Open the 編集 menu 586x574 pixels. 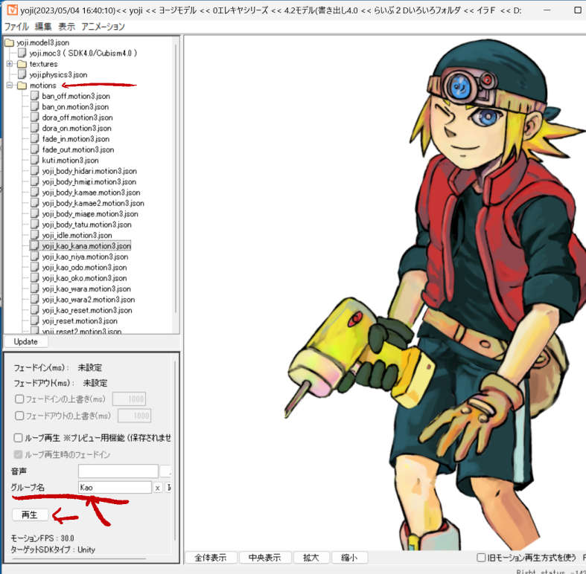pyautogui.click(x=43, y=27)
